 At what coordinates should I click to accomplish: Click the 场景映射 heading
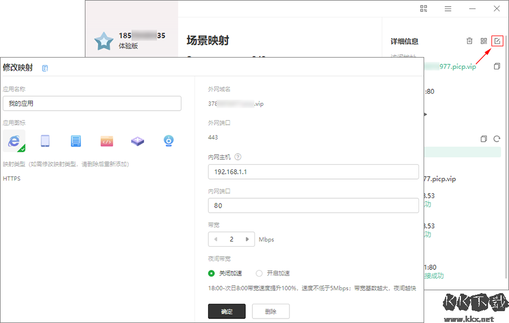(208, 40)
